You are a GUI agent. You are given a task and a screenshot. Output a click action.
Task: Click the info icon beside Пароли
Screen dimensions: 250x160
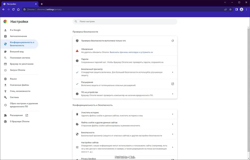[x=77, y=61]
